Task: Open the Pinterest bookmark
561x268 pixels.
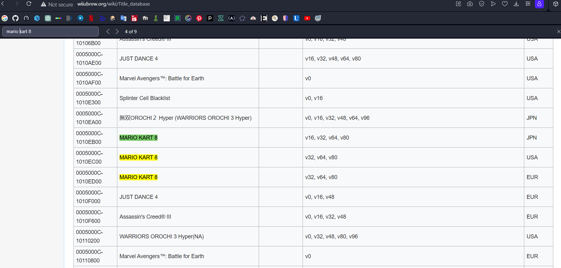Action: [199, 18]
